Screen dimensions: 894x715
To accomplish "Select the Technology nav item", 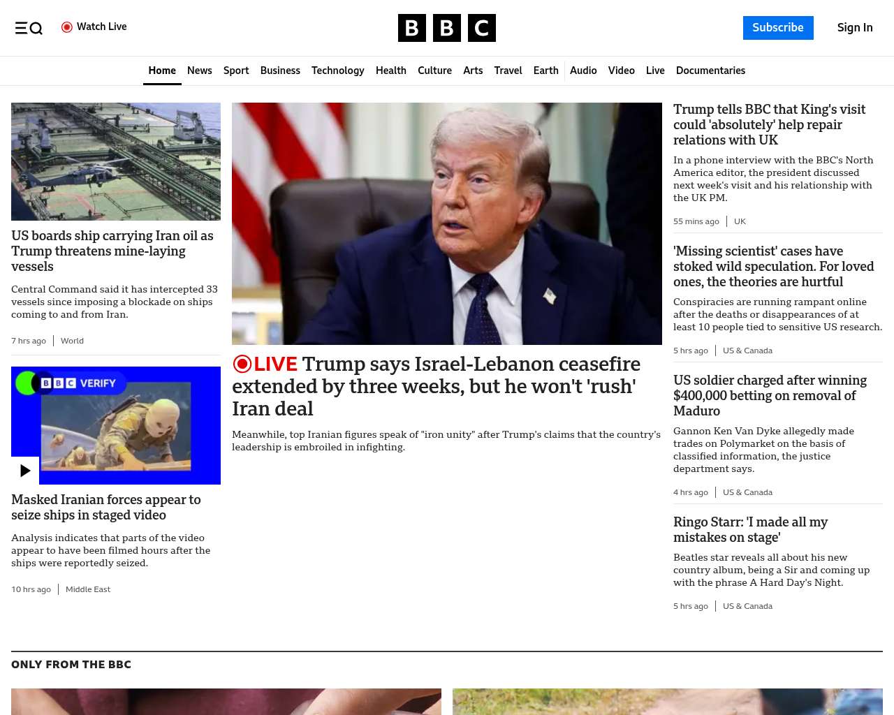I will click(x=337, y=71).
